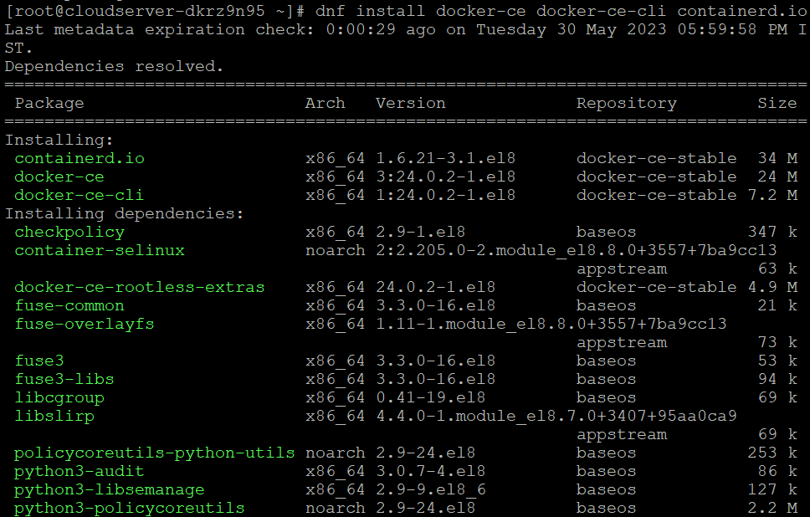Click the libcgroup package name
This screenshot has height=517, width=810.
click(x=59, y=397)
